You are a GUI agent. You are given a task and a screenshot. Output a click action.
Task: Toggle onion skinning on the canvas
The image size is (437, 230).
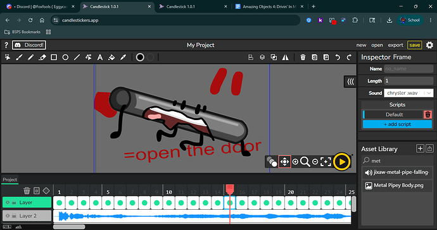coord(272,162)
